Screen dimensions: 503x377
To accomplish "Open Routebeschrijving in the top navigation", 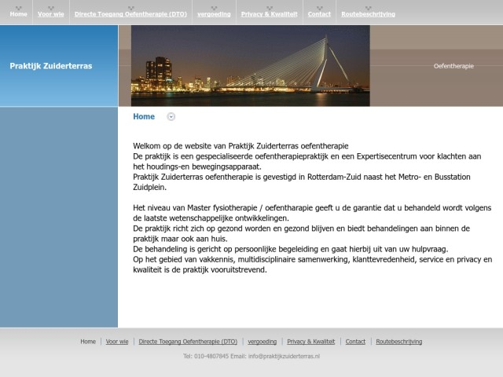I will [x=368, y=14].
